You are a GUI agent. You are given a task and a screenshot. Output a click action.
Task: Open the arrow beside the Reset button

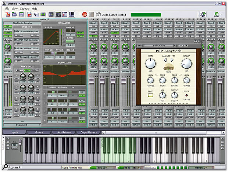pyautogui.click(x=221, y=14)
